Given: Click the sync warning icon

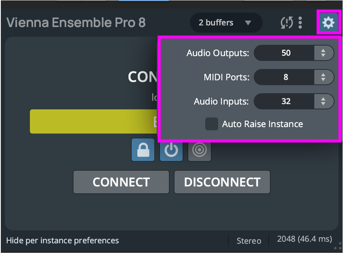Looking at the screenshot, I should pyautogui.click(x=286, y=23).
